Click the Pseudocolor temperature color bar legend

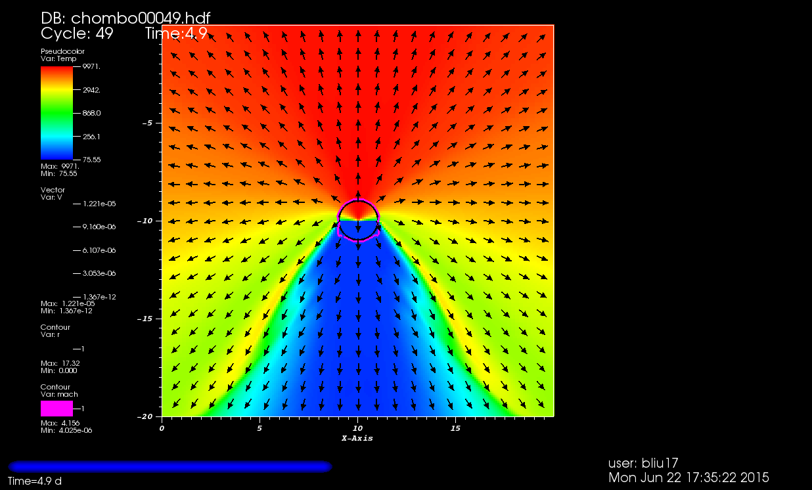click(x=56, y=113)
